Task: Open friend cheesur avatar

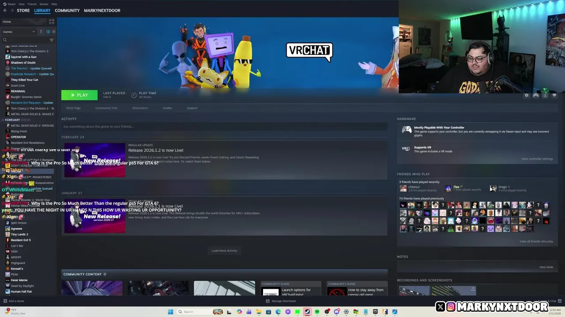Action: point(403,188)
